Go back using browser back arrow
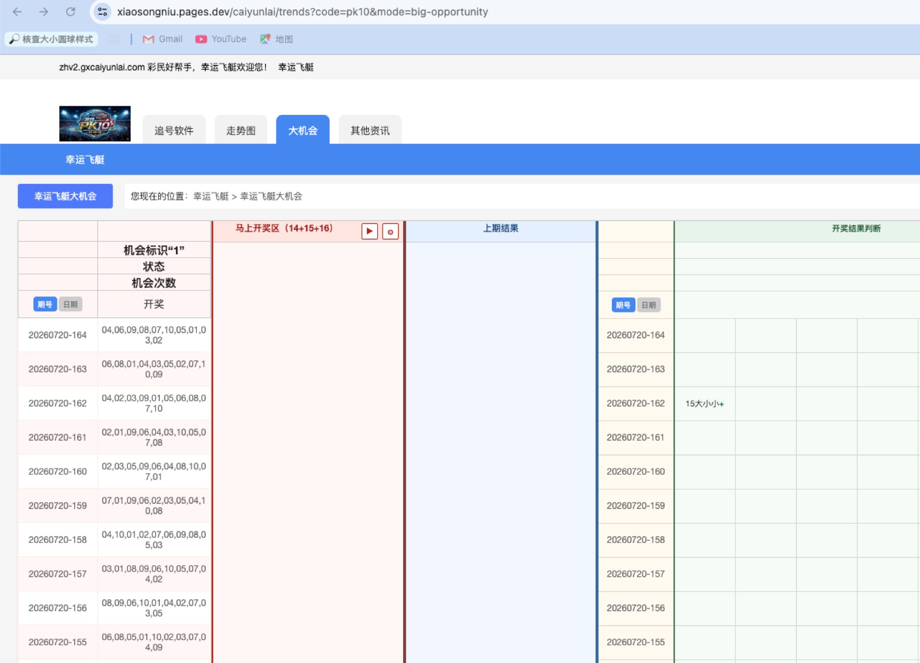The image size is (920, 663). click(x=17, y=11)
